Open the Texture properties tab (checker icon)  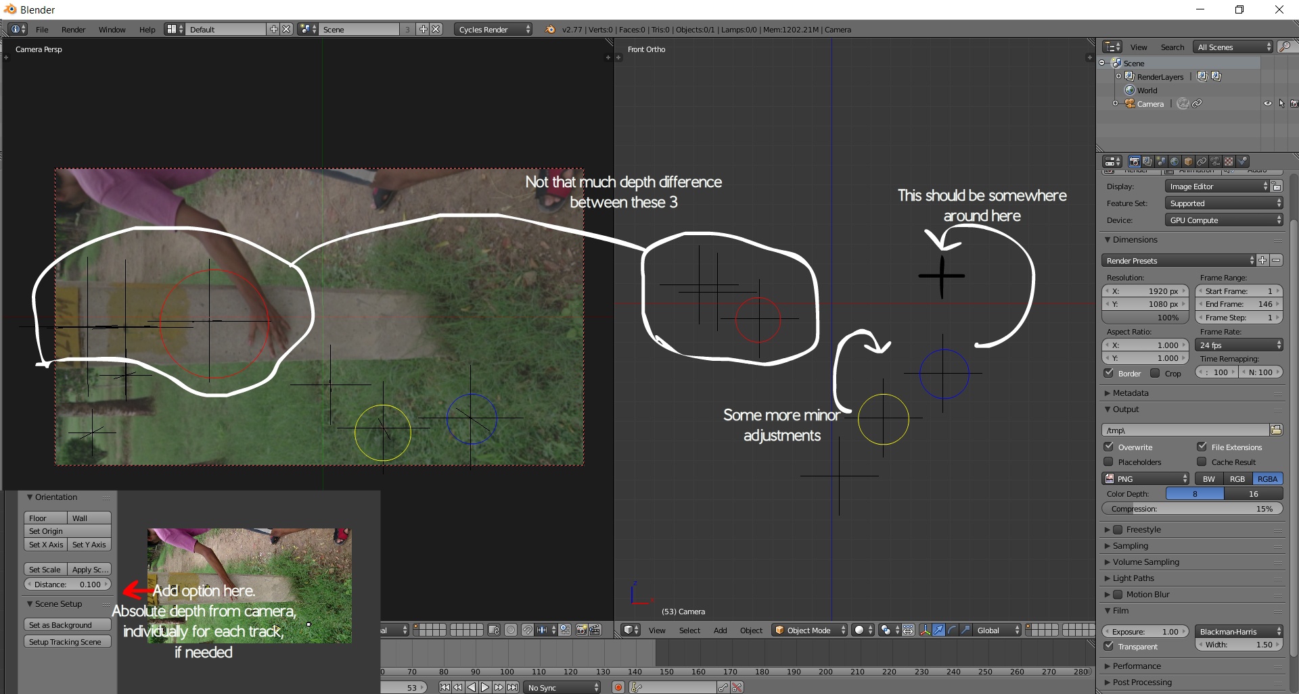(1229, 162)
